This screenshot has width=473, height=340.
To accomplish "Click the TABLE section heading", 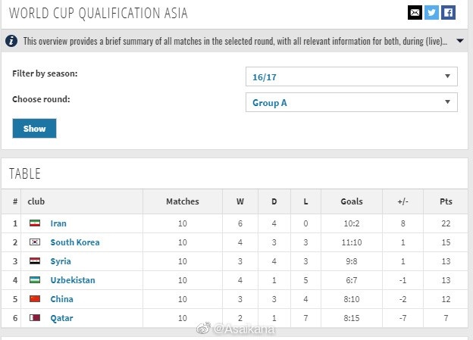I will 25,173.
